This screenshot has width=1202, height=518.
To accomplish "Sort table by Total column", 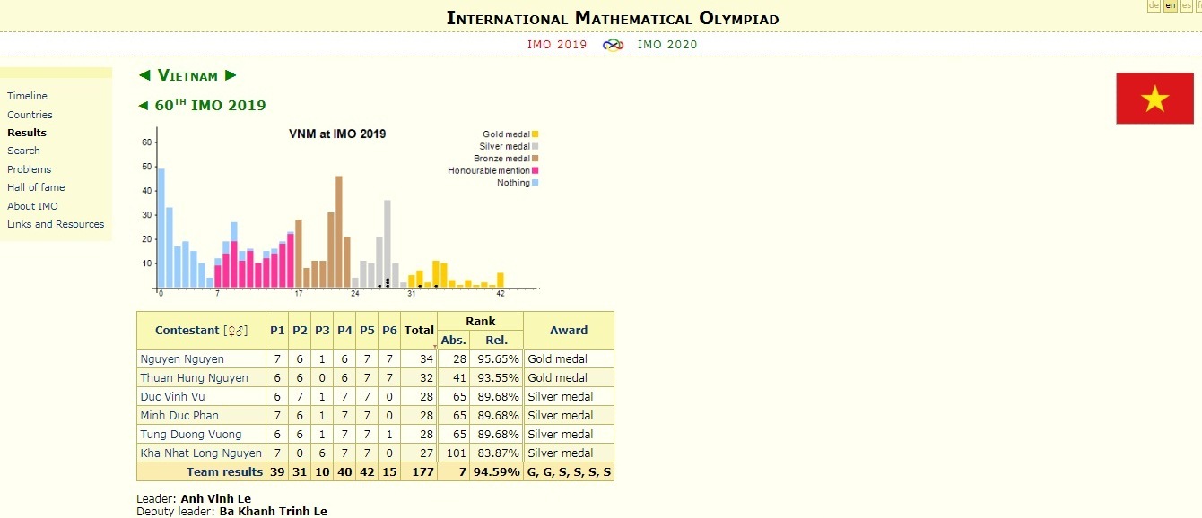I will tap(419, 331).
